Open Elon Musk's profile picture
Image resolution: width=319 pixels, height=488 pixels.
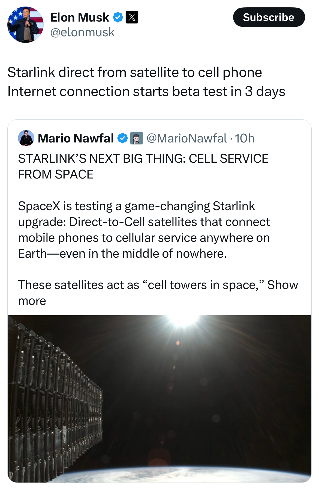(25, 25)
